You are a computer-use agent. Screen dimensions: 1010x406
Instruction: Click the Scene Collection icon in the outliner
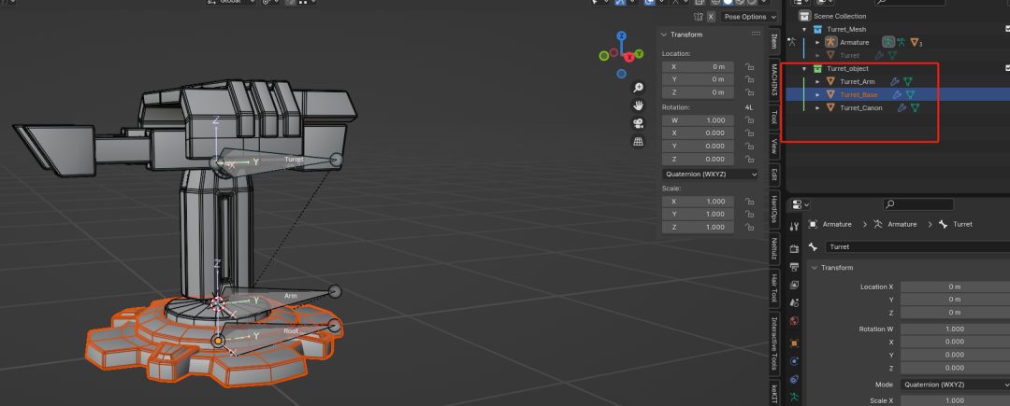804,16
